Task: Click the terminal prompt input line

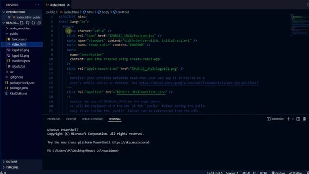Action: coord(83,151)
